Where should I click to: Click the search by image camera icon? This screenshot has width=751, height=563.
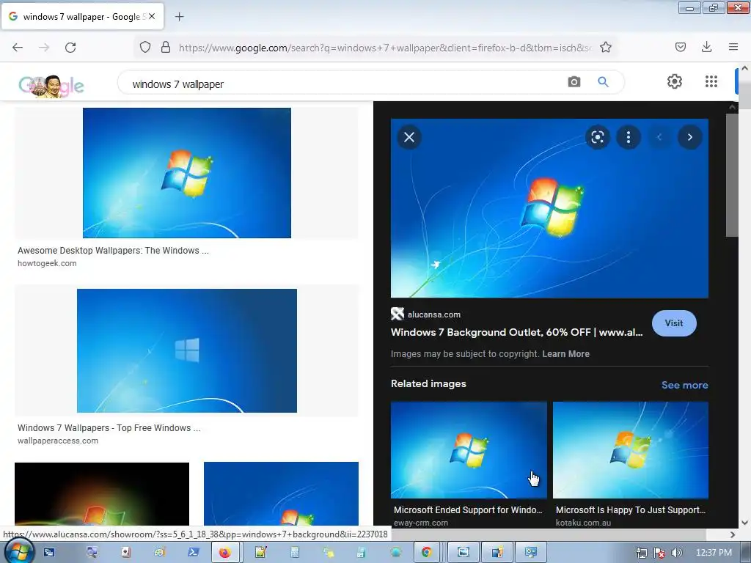pyautogui.click(x=574, y=82)
